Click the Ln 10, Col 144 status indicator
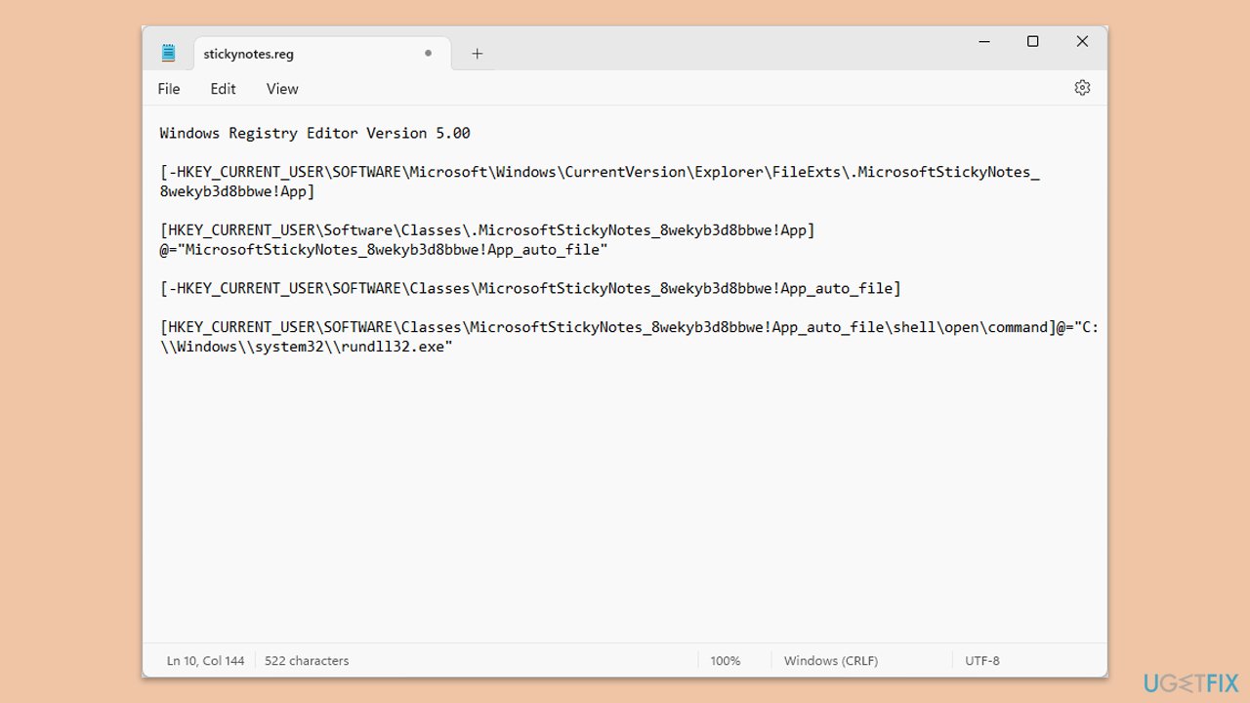The width and height of the screenshot is (1250, 703). 206,661
